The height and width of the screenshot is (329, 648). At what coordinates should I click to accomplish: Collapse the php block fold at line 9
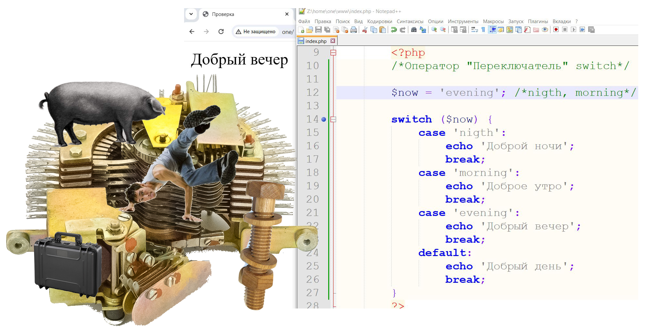coord(333,53)
